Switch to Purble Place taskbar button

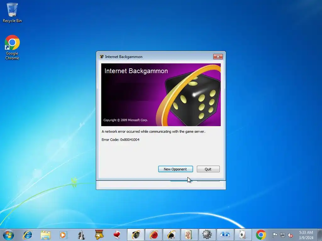click(225, 235)
